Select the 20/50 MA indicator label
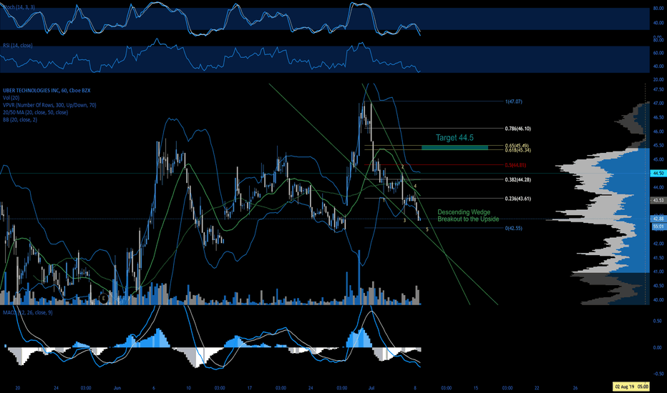The width and height of the screenshot is (667, 393). 35,112
